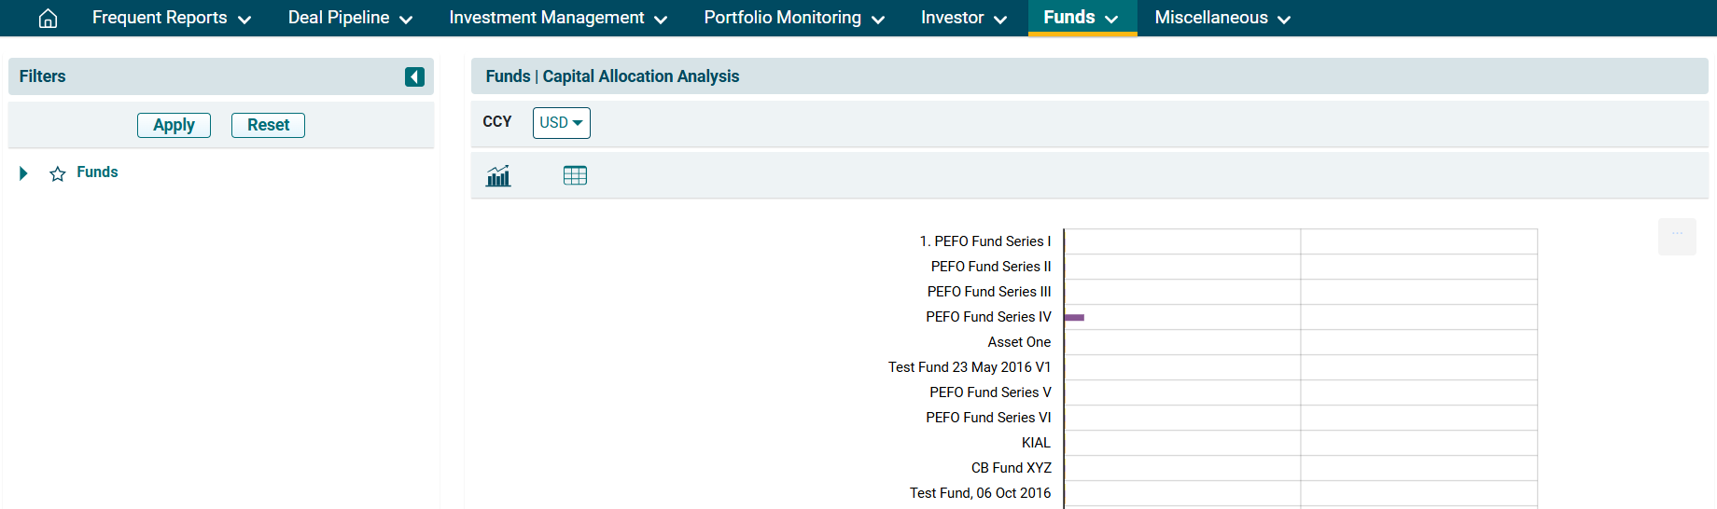Image resolution: width=1717 pixels, height=509 pixels.
Task: Expand the Deal Pipeline menu
Action: (x=350, y=19)
